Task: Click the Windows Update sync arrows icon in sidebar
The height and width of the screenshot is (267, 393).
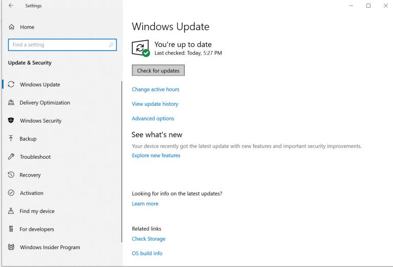Action: tap(11, 84)
